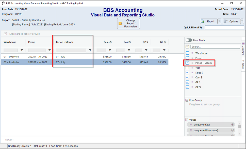246x149 pixels.
Task: Open the dropdown arrow next to Export
Action: coord(219,22)
